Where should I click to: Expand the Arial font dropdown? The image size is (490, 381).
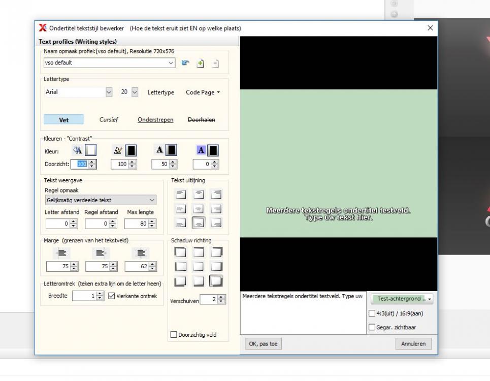tap(109, 92)
